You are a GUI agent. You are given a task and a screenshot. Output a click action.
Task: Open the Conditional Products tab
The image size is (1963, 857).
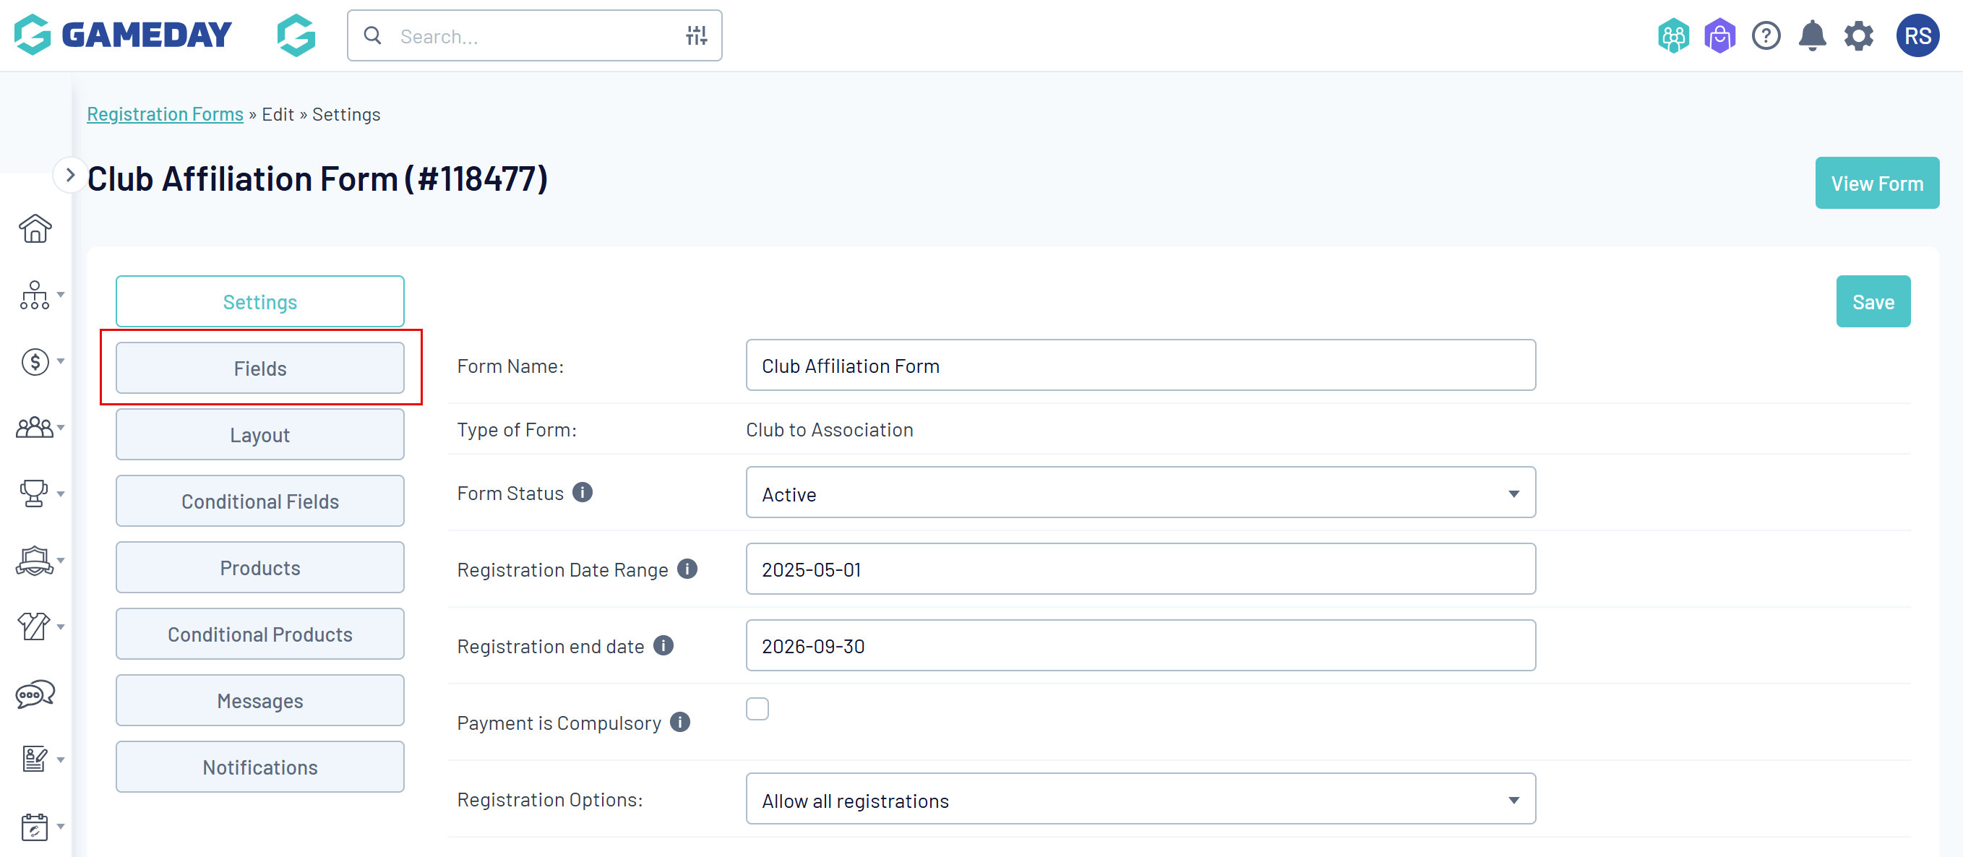[x=260, y=634]
